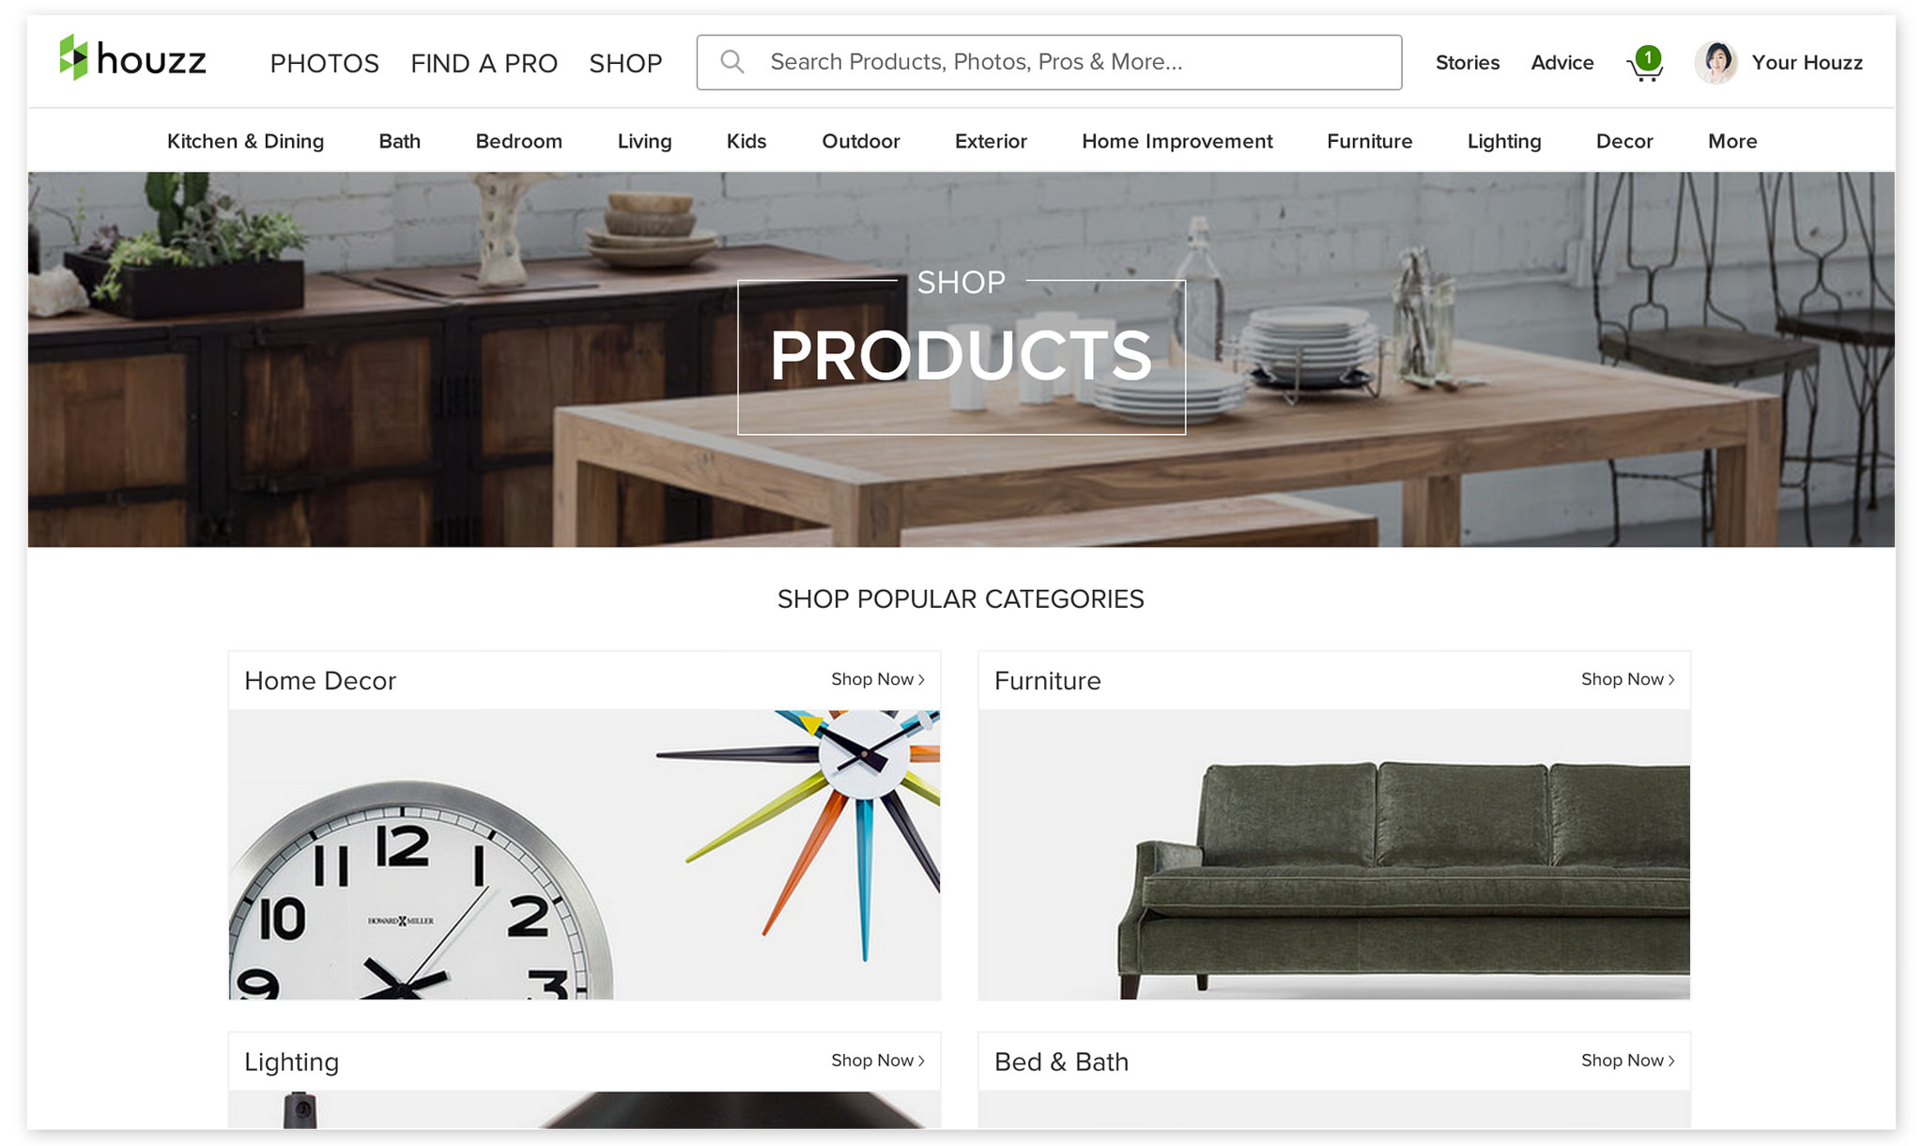Click Shop Now chevron for Bed & Bath
The height and width of the screenshot is (1146, 1923).
[x=1671, y=1061]
